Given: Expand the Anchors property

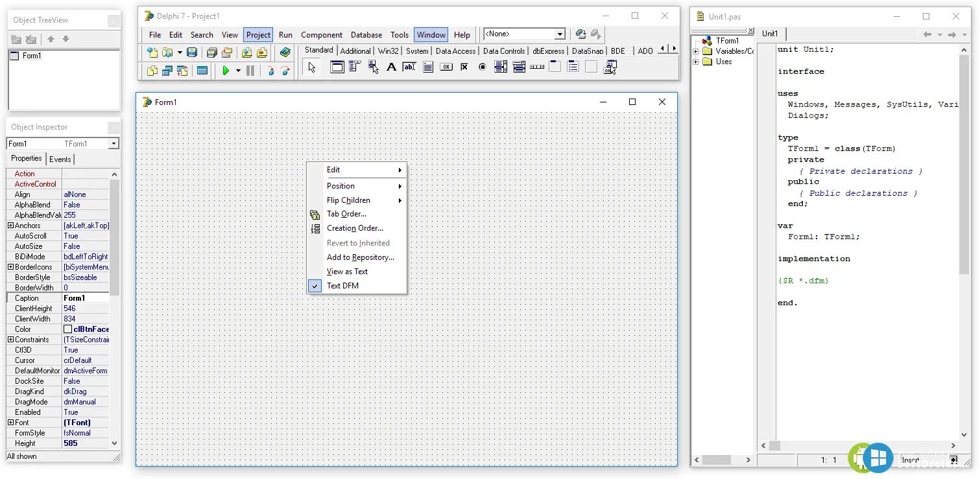Looking at the screenshot, I should (10, 226).
